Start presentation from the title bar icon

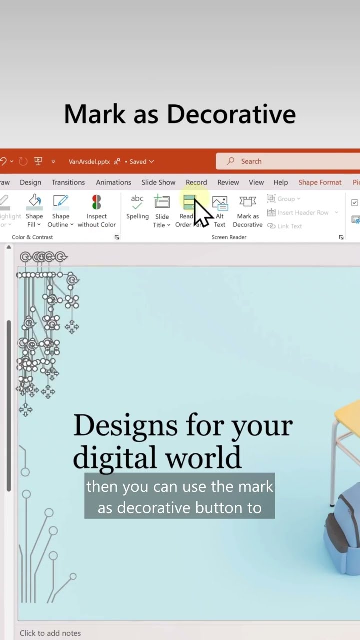tap(38, 161)
